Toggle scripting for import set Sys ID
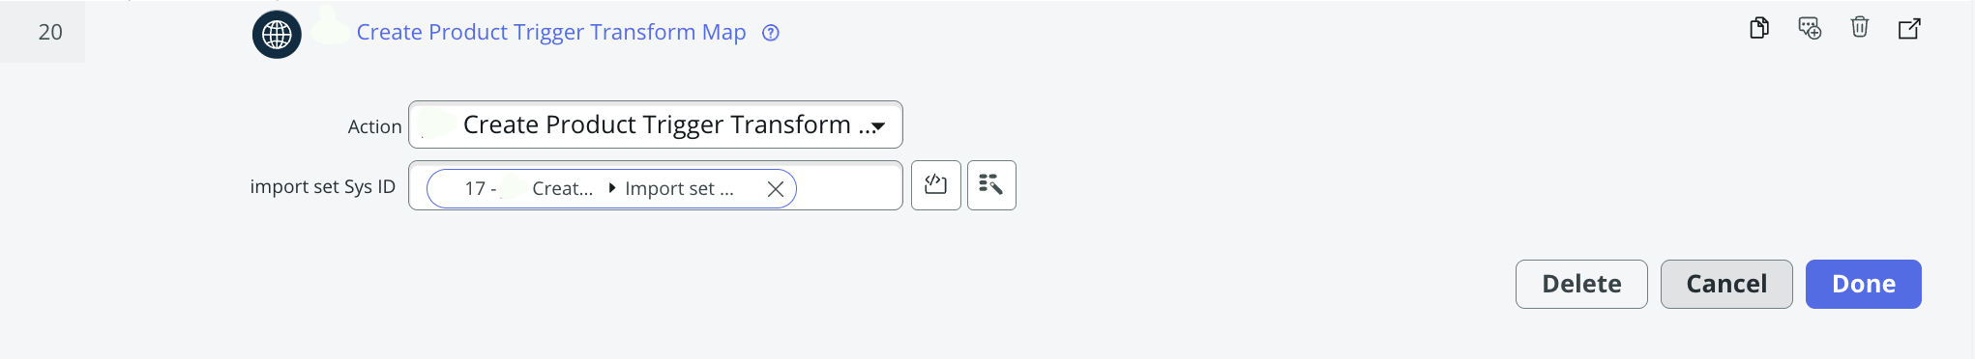The image size is (1975, 359). click(x=935, y=184)
